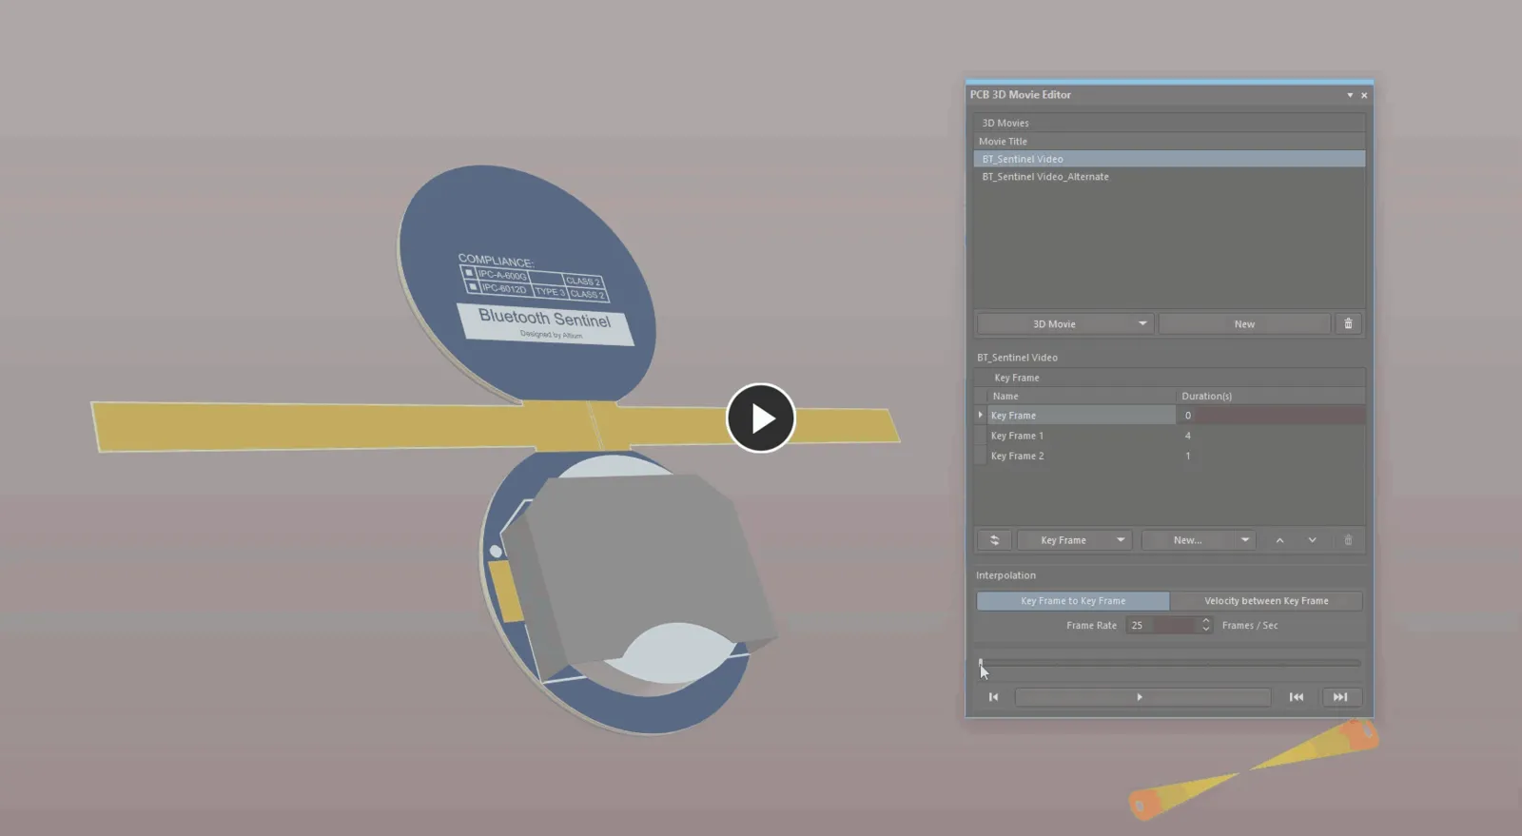This screenshot has width=1522, height=836.
Task: Select the Key Frame row with duration 0
Action: 1169,416
